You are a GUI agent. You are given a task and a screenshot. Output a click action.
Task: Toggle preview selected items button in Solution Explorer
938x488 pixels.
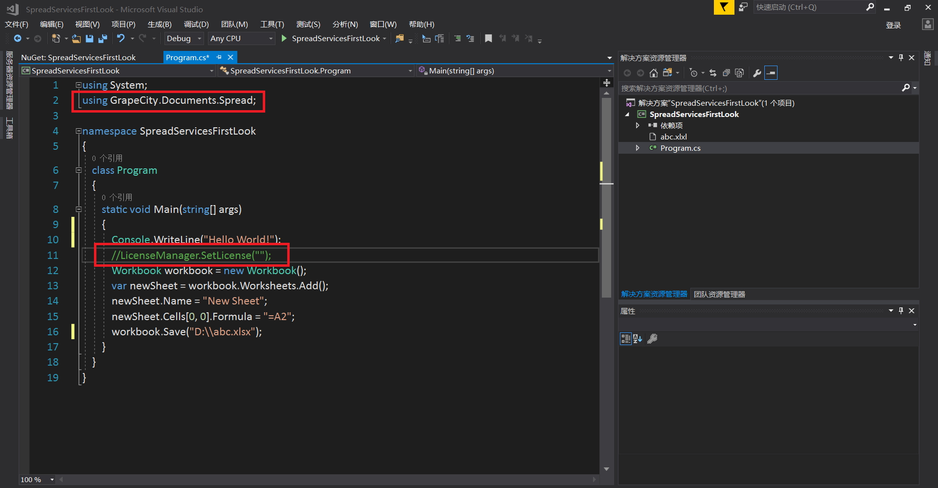771,73
